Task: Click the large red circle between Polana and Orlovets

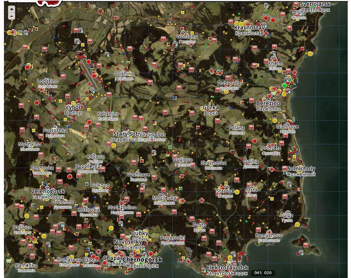Action: (254, 141)
